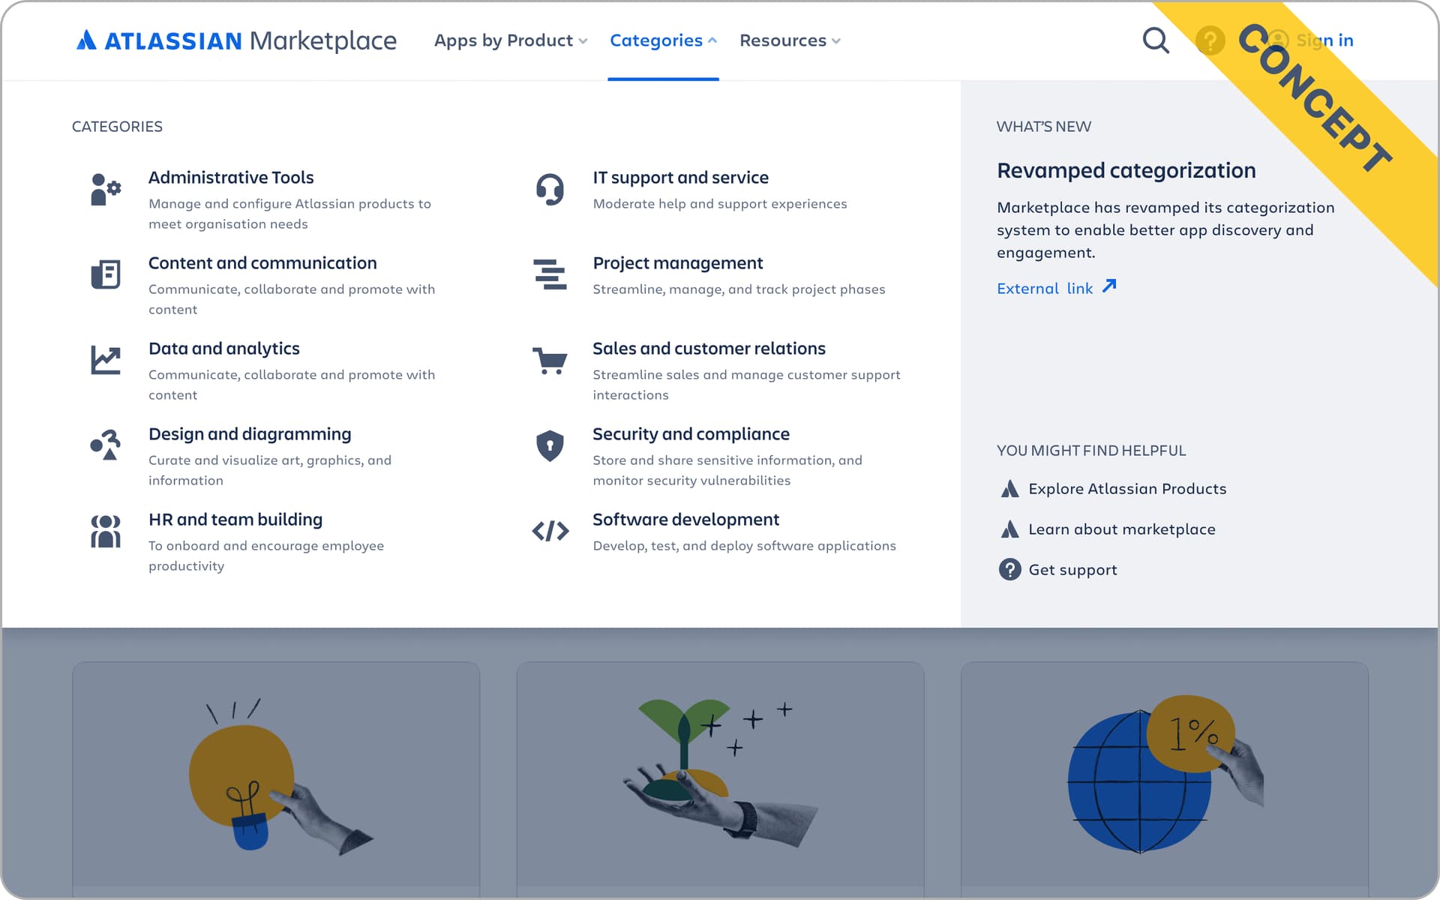Click the IT support headset icon
This screenshot has width=1440, height=900.
(x=550, y=189)
